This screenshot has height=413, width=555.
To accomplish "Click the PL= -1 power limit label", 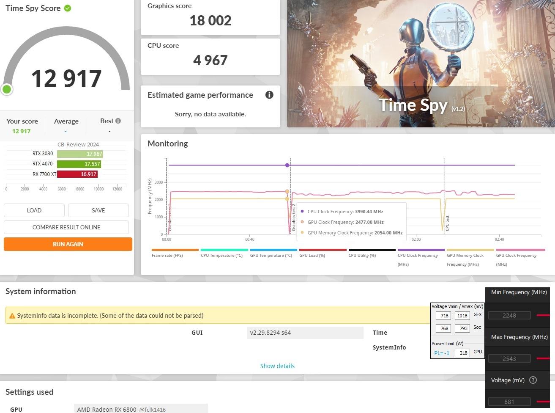I will [x=442, y=353].
